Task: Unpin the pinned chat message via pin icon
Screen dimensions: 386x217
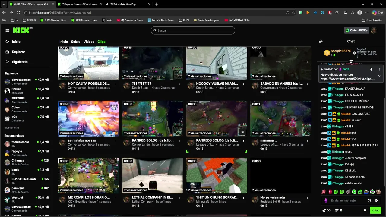Action: pyautogui.click(x=371, y=69)
